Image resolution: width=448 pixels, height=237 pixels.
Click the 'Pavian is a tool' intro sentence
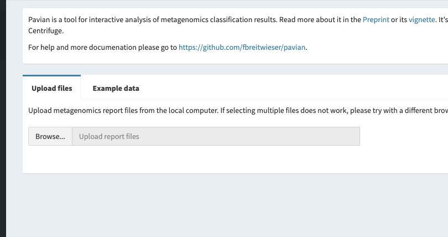[x=66, y=20]
